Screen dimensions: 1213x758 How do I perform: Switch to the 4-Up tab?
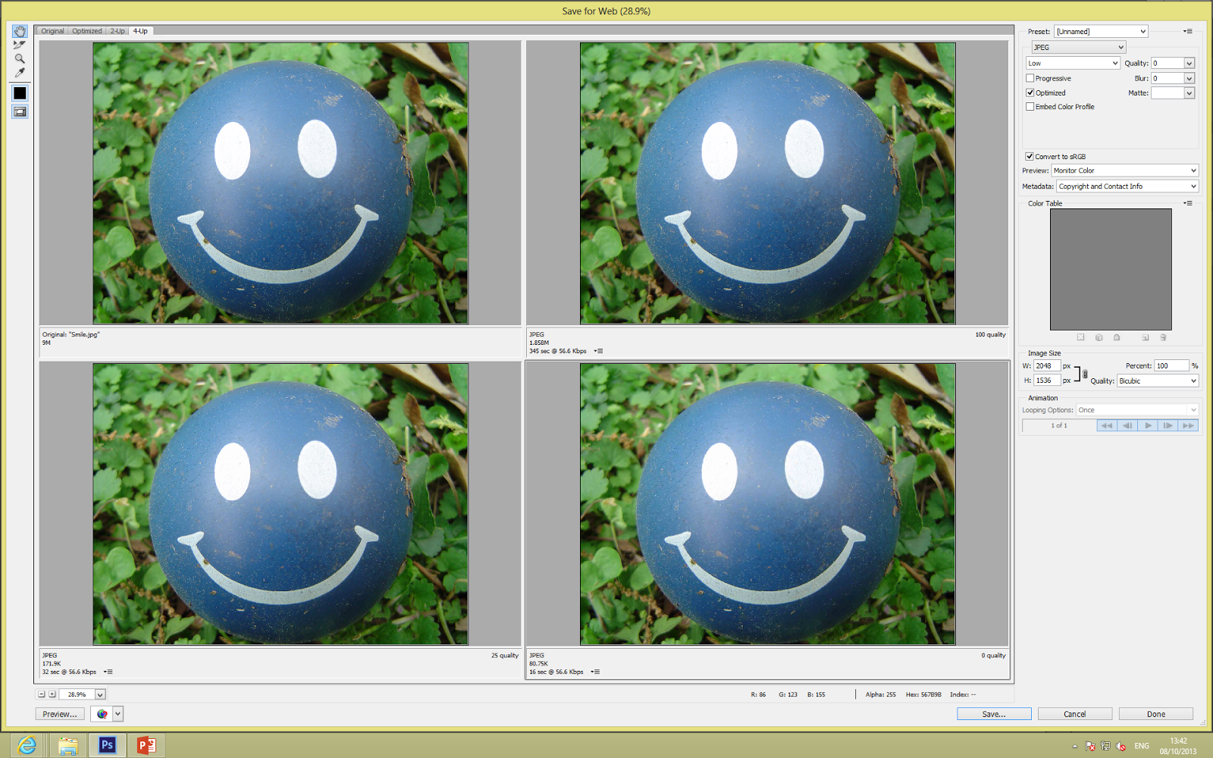click(x=141, y=31)
